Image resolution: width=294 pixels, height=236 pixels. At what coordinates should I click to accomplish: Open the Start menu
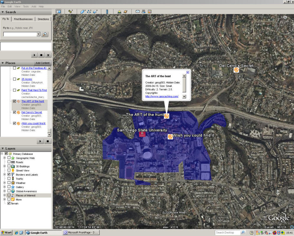[6, 233]
